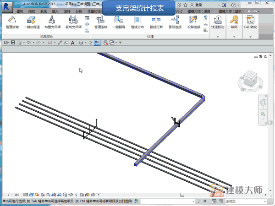This screenshot has width=275, height=206.
Task: Click the Revit application menu R button
Action: tap(7, 7)
